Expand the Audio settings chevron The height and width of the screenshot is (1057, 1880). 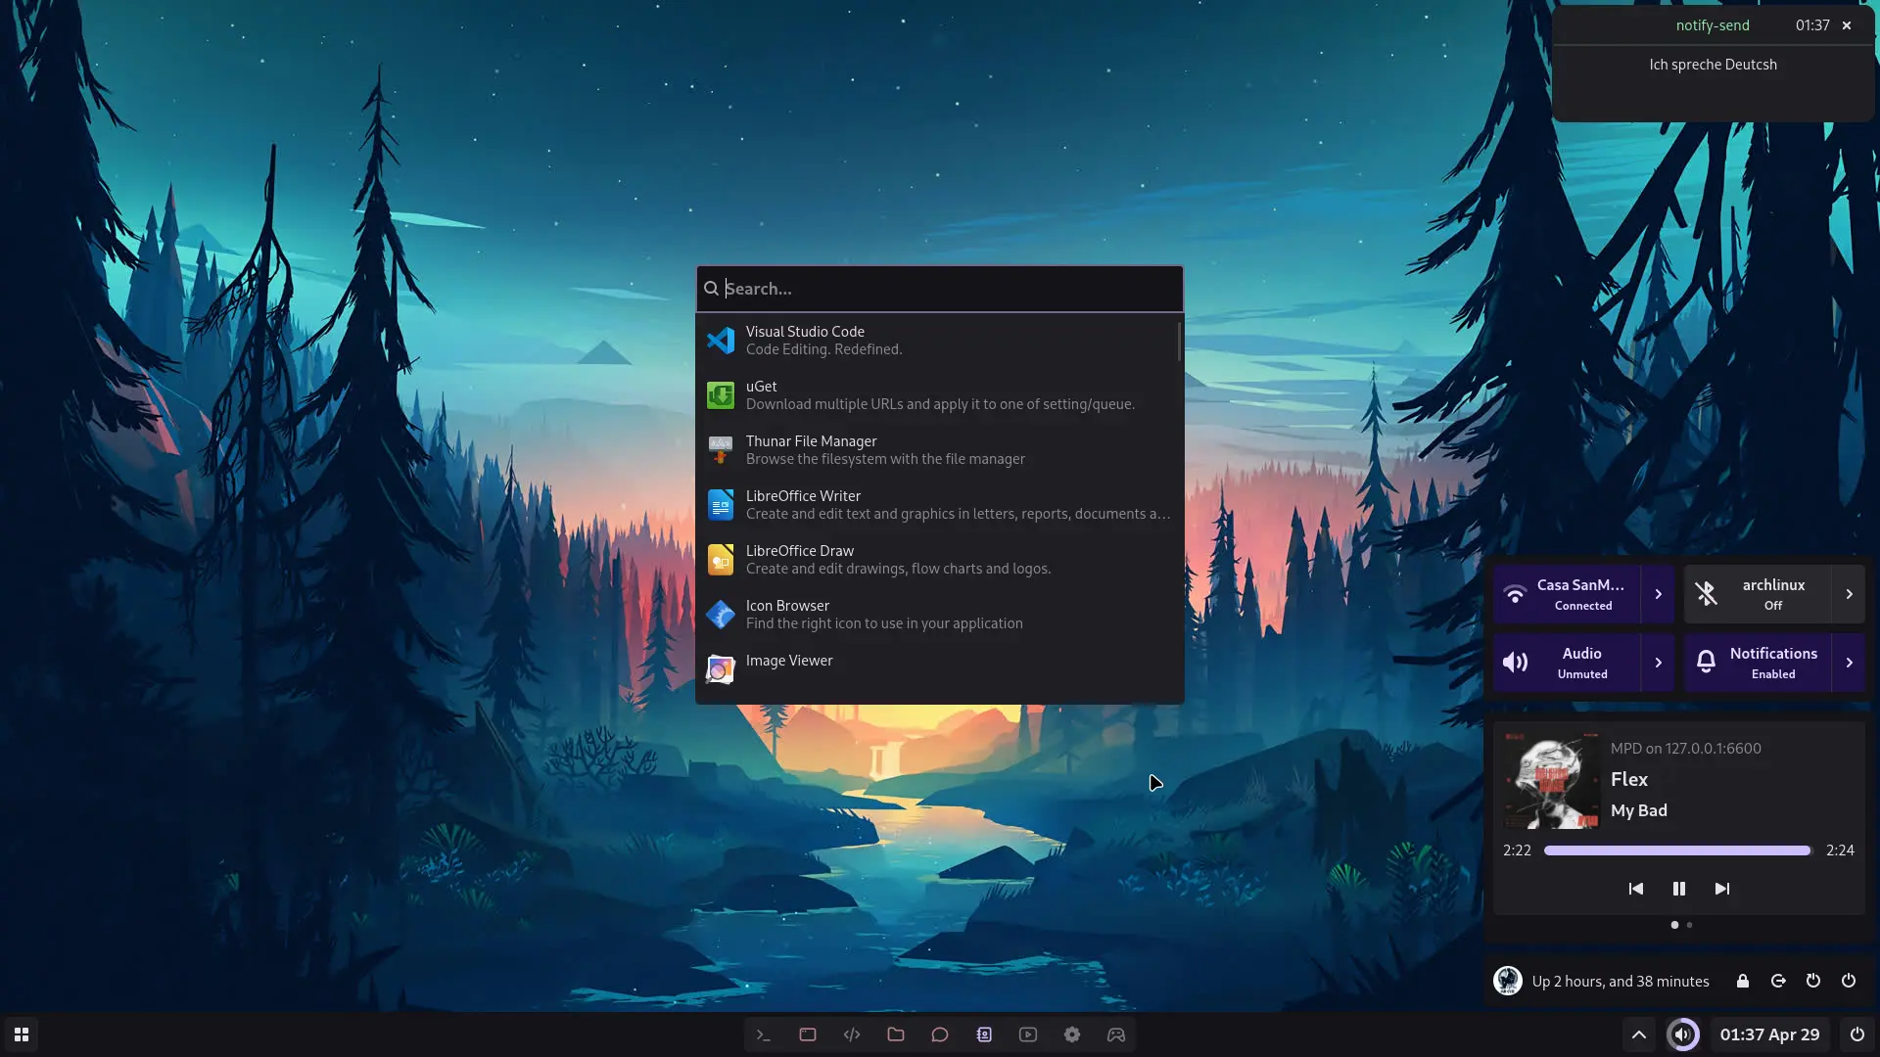[1658, 663]
